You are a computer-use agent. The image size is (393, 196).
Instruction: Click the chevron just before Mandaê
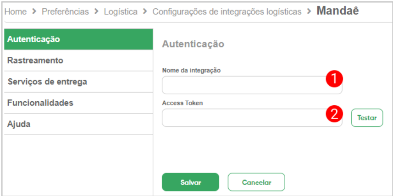pos(309,11)
